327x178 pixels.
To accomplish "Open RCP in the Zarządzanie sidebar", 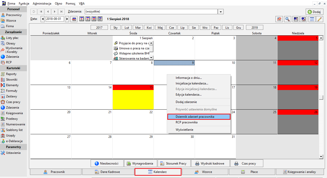I will pos(9,62).
